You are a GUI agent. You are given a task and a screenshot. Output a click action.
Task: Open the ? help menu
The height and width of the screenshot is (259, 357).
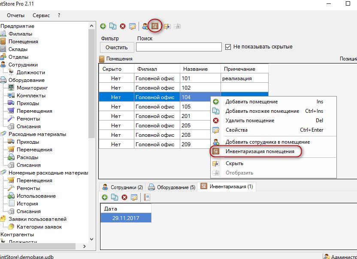(x=59, y=15)
